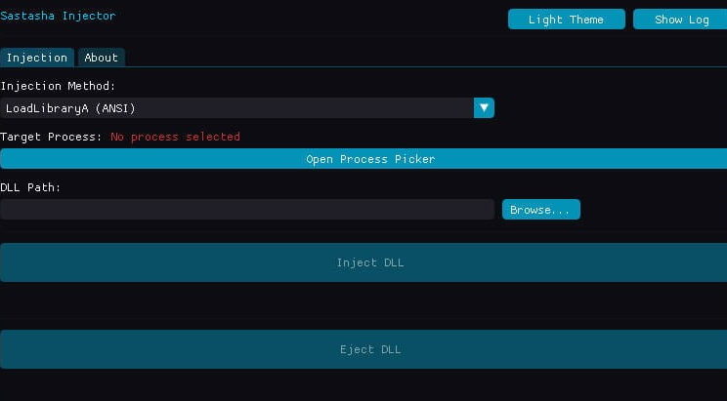Switch to Light Theme
Viewport: 727px width, 401px height.
click(566, 20)
